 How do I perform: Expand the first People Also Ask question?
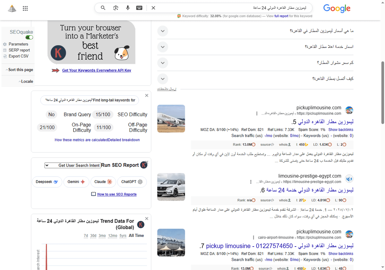[163, 31]
